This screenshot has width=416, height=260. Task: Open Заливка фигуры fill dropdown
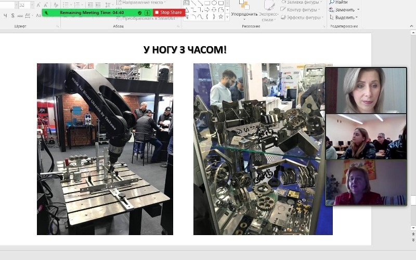point(302,2)
